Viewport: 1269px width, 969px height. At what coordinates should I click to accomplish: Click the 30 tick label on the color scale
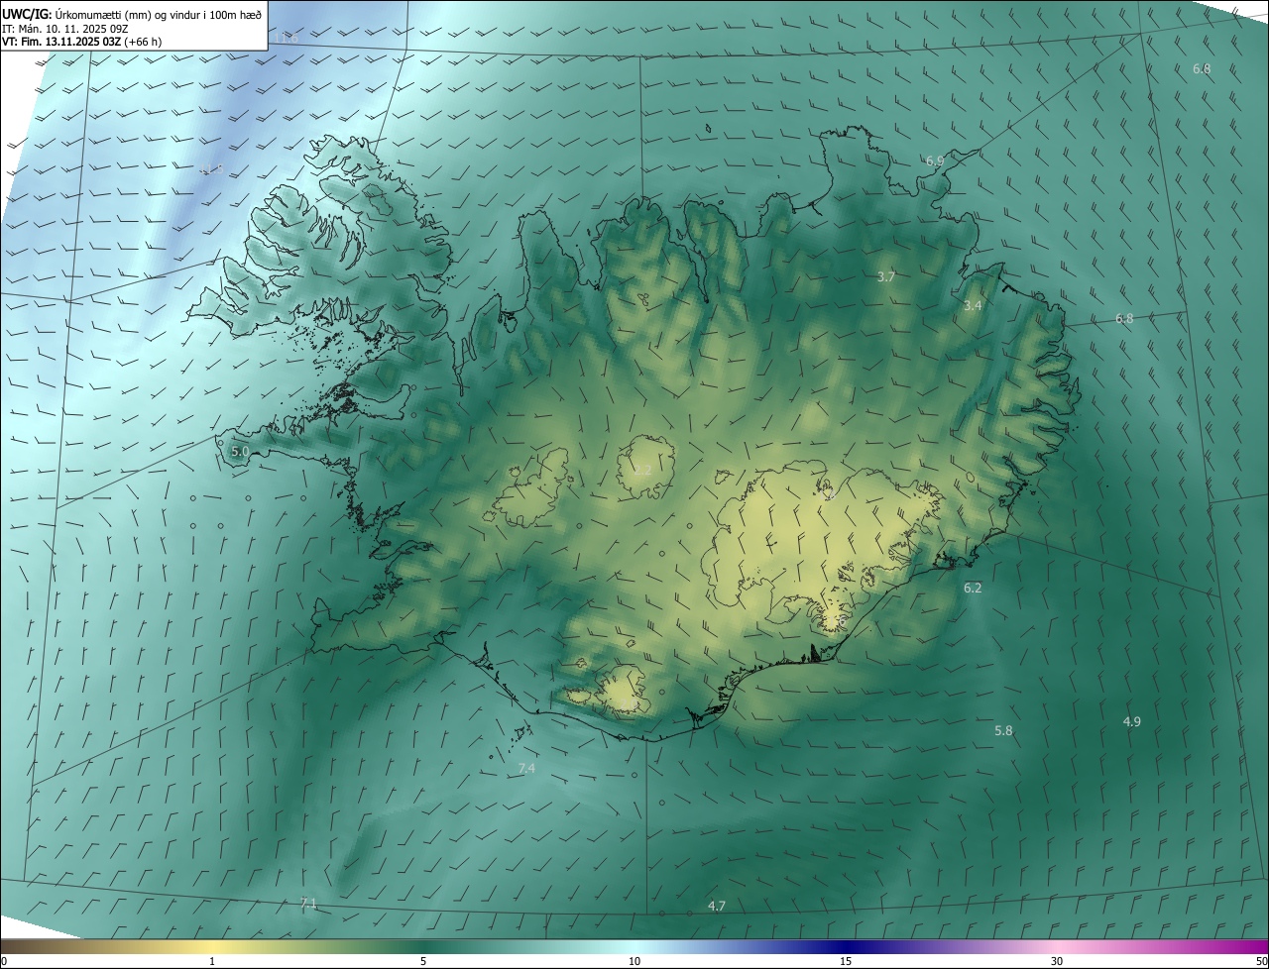(x=1057, y=961)
